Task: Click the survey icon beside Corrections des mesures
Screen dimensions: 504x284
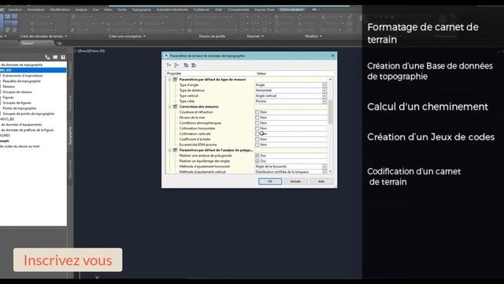Action: [175, 106]
